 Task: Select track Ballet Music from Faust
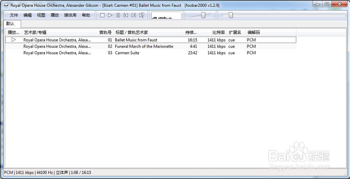coord(136,40)
